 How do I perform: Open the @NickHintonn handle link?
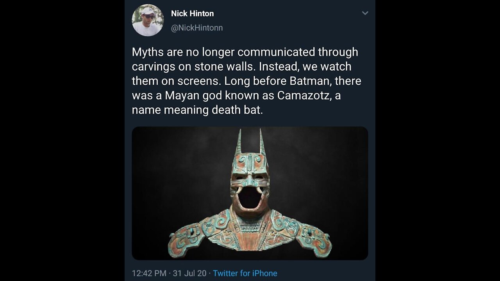pos(197,28)
